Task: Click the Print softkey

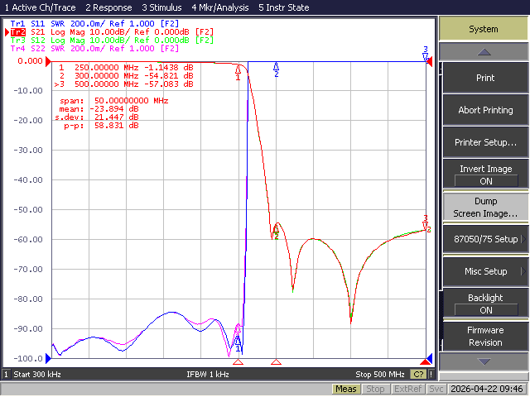Action: click(486, 78)
